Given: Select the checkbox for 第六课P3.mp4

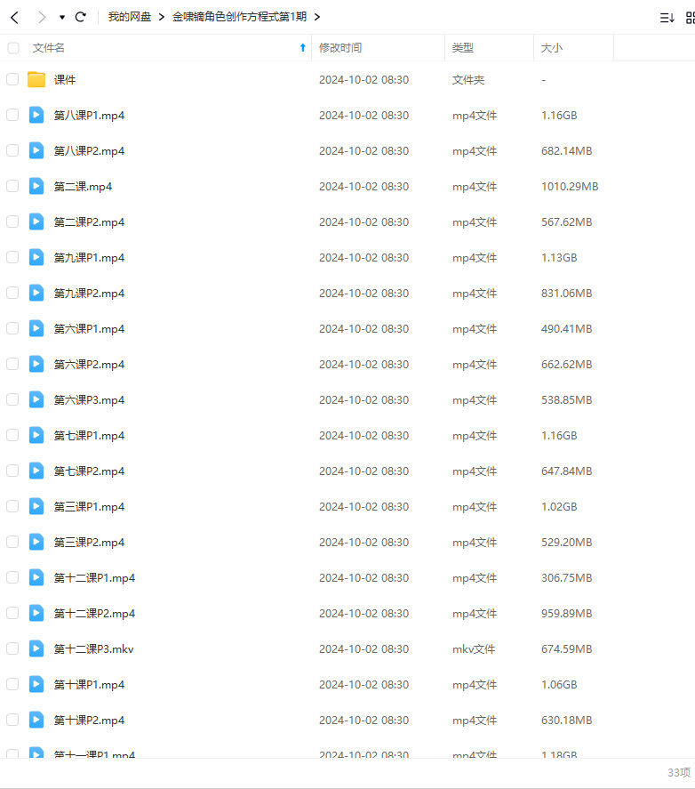Looking at the screenshot, I should coord(12,399).
